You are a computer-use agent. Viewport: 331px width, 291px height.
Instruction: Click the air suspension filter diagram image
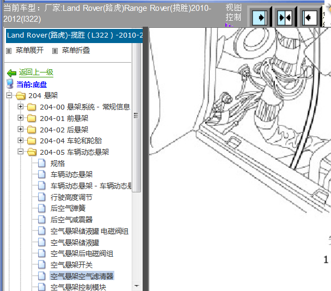[240, 120]
